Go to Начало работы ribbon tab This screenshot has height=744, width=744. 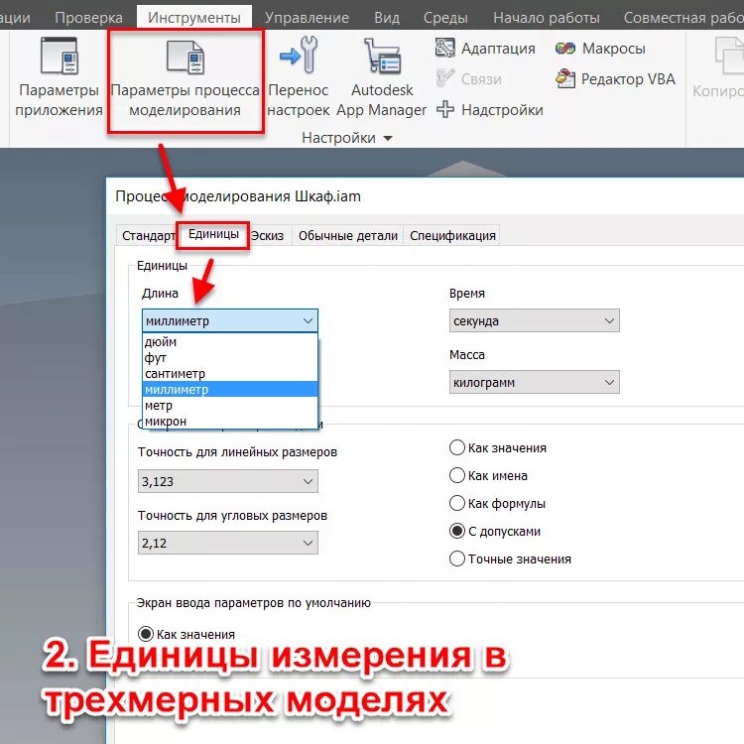(547, 18)
